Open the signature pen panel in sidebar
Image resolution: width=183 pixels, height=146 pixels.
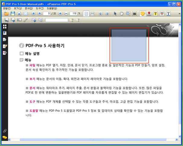5,46
